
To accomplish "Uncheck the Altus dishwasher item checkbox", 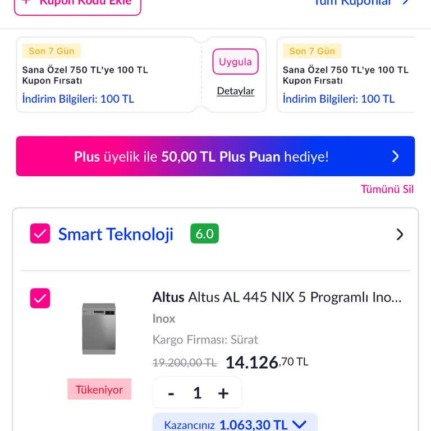I will (x=40, y=299).
